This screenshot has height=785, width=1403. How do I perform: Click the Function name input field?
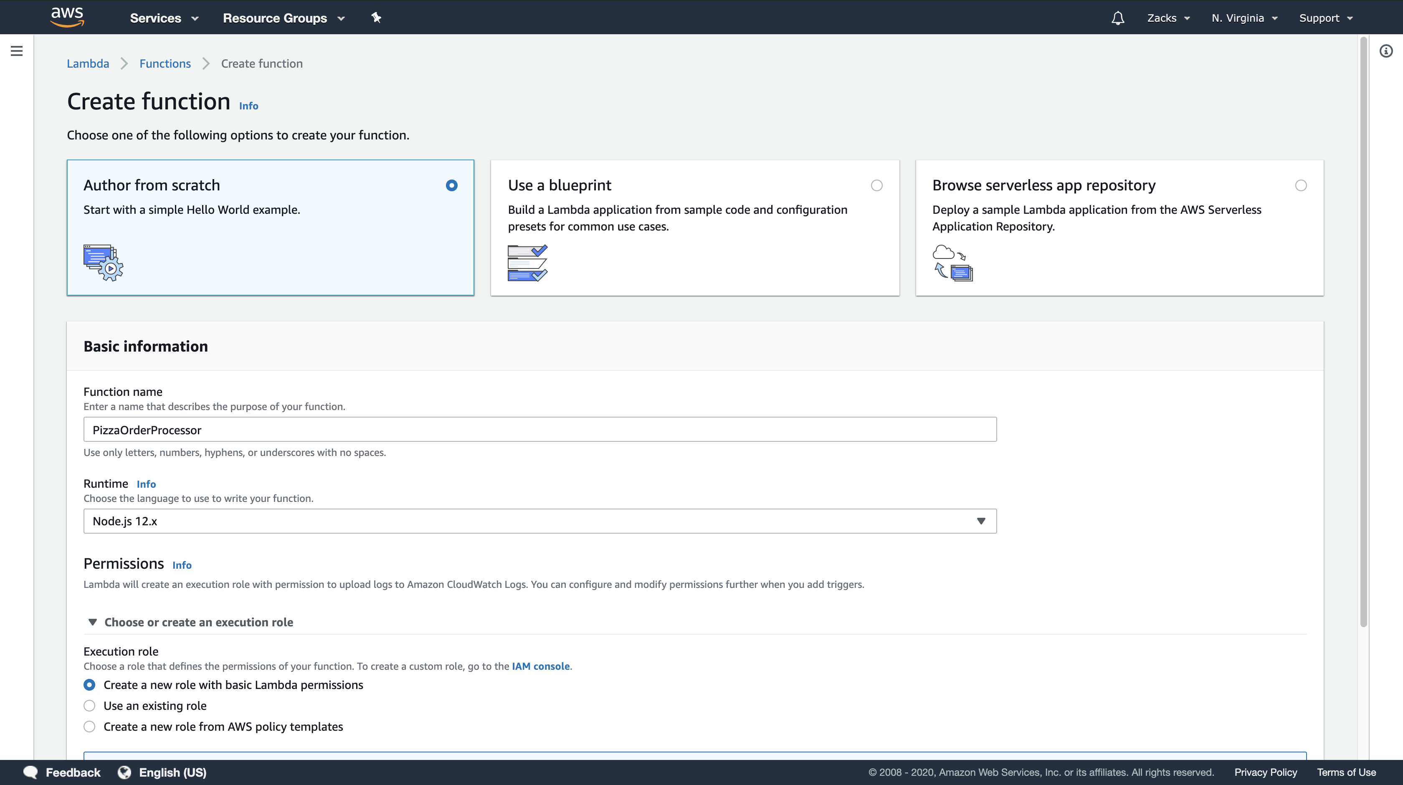(x=539, y=429)
